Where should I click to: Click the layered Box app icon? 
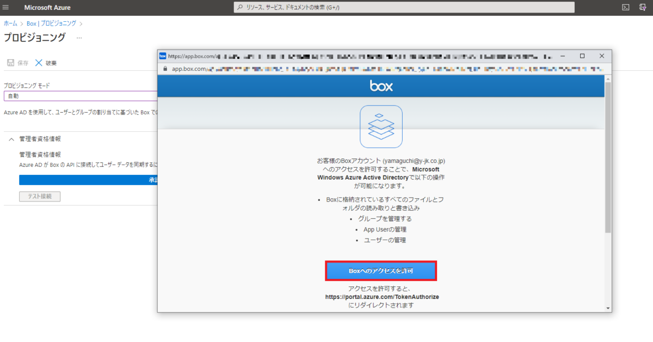[x=381, y=126]
